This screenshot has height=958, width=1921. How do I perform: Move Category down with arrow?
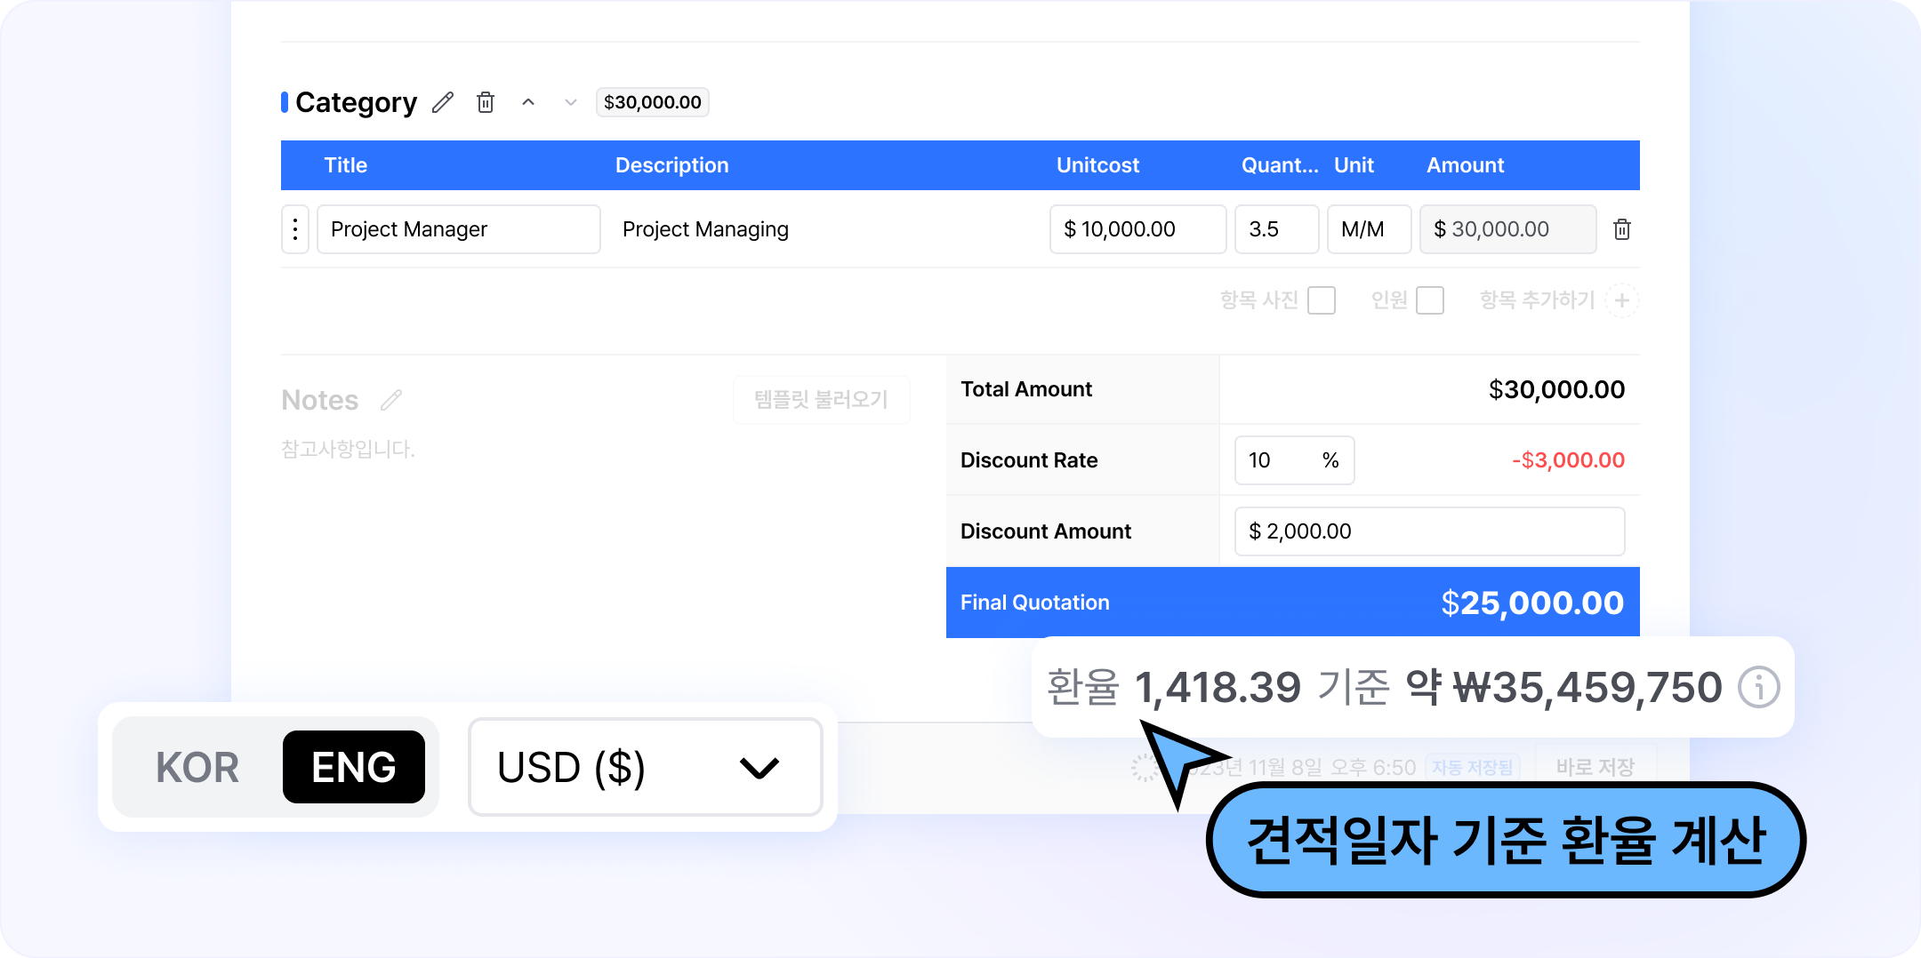pyautogui.click(x=571, y=103)
